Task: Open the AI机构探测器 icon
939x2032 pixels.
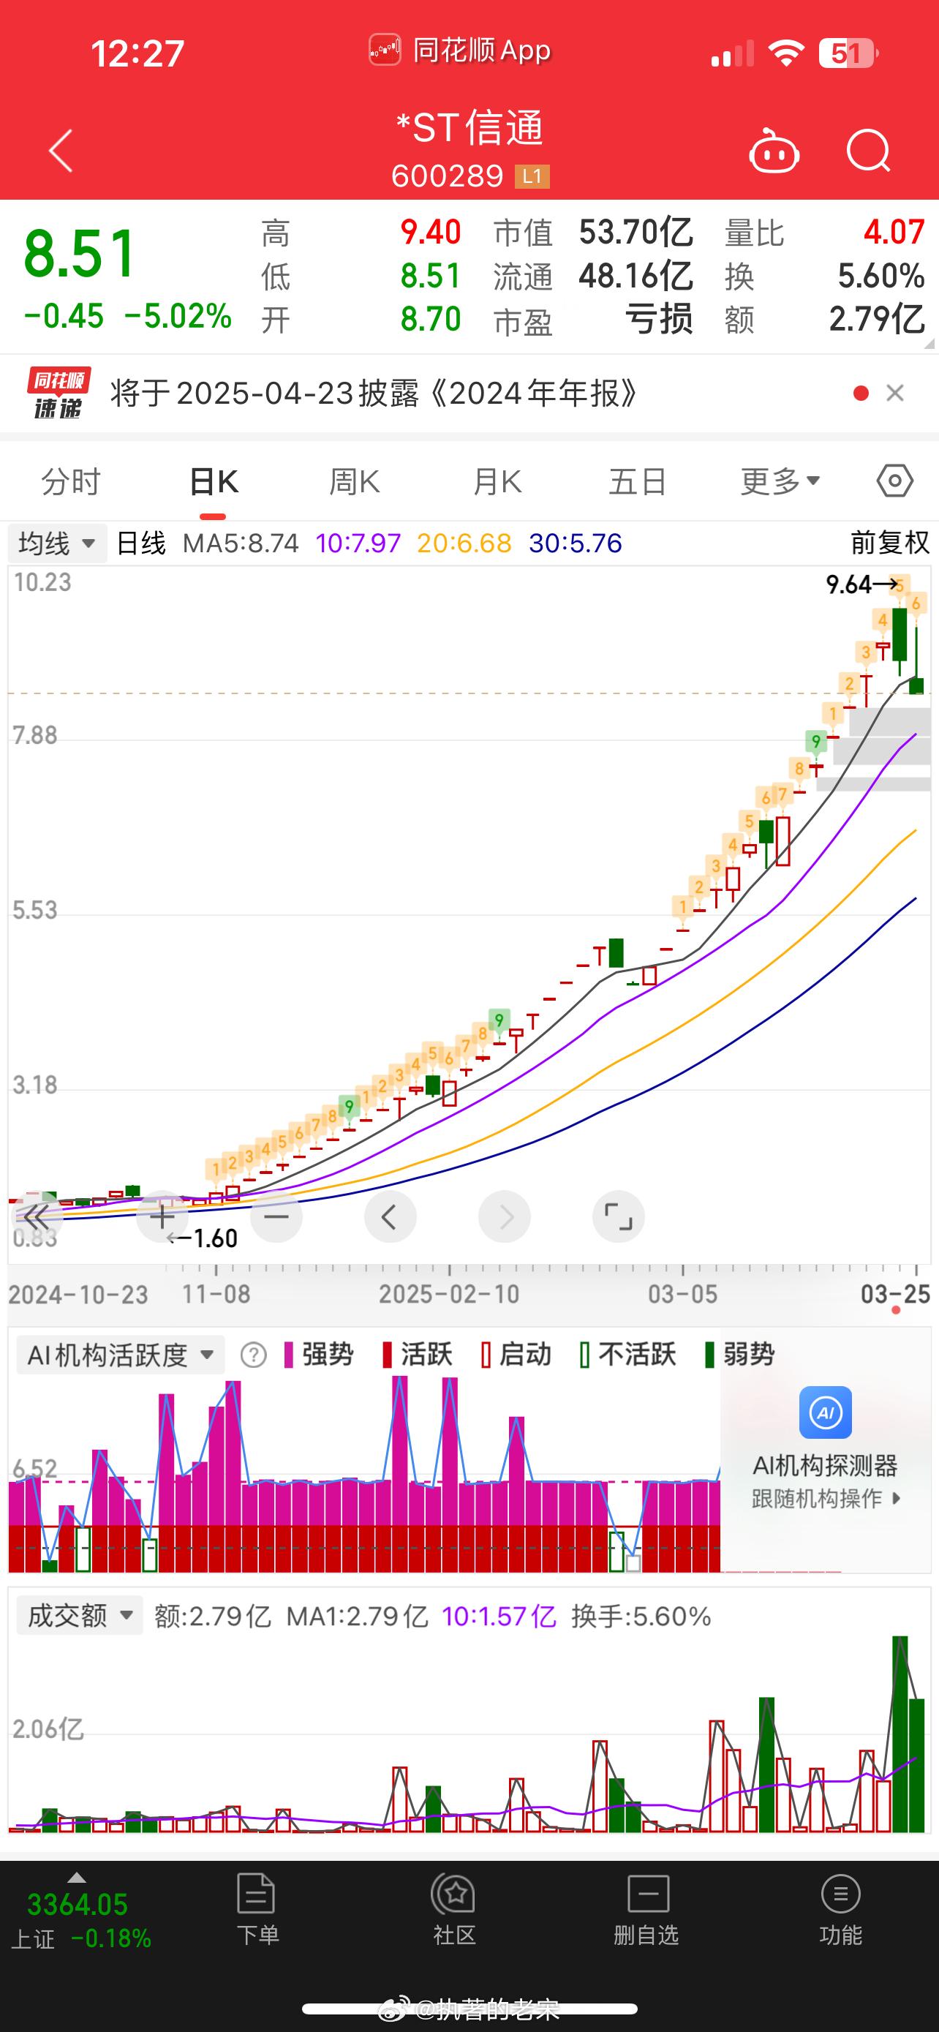Action: [x=826, y=1412]
